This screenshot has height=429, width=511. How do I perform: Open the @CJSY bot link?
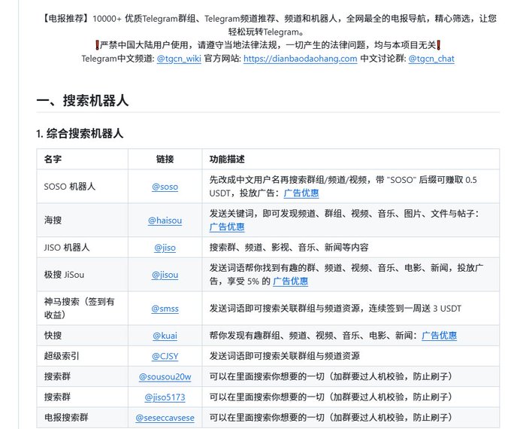click(x=165, y=356)
